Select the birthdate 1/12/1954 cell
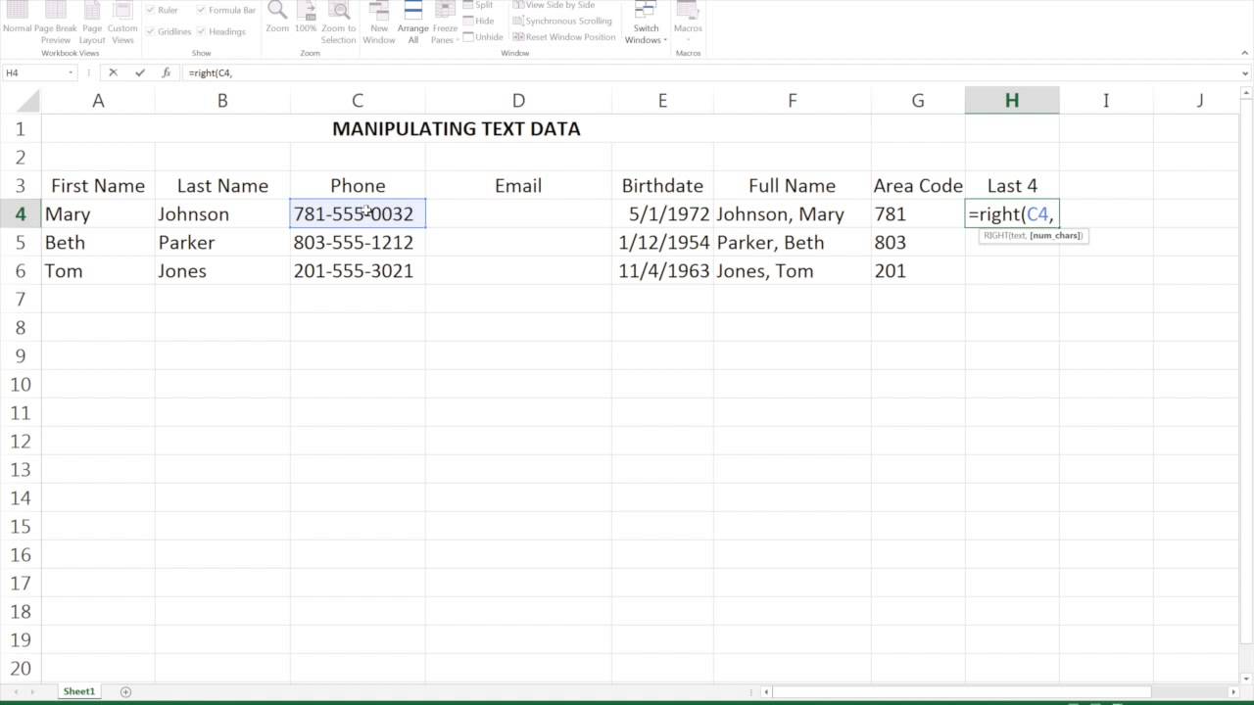Screen dimensions: 1254x705 point(662,242)
